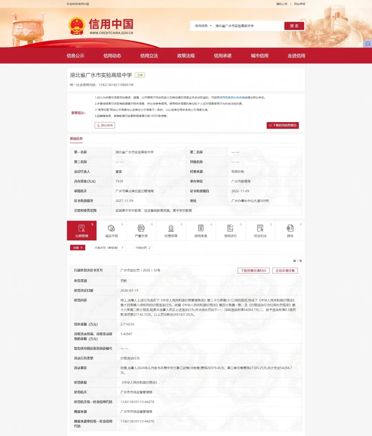Open the 信用信息异议申诉指南 link

pos(233,98)
